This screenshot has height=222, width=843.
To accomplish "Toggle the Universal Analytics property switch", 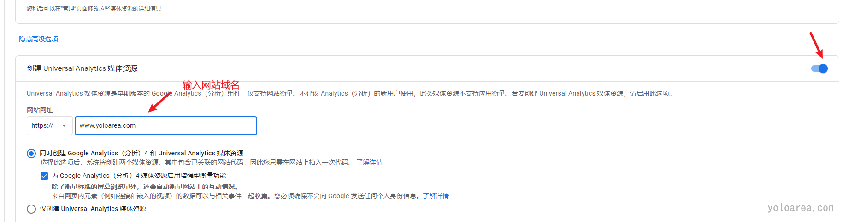I will pyautogui.click(x=819, y=68).
